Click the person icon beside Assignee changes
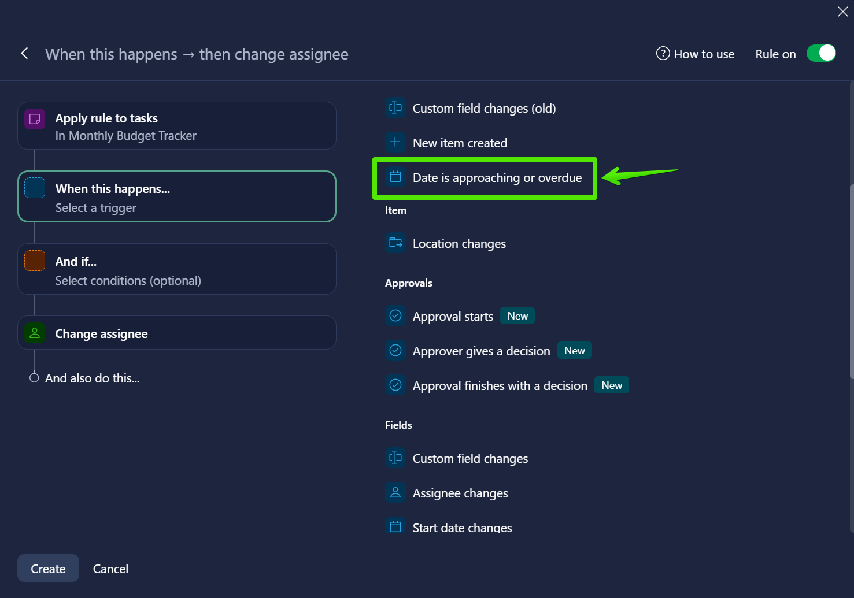The image size is (854, 598). pyautogui.click(x=395, y=493)
